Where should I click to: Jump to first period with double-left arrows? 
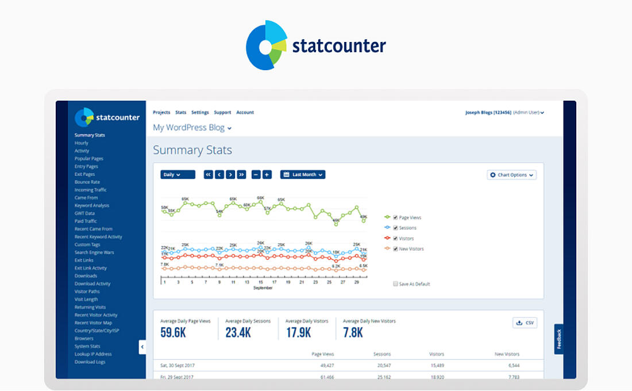pyautogui.click(x=208, y=175)
